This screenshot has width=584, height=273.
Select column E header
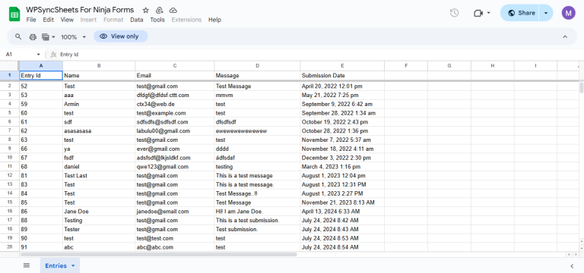tap(342, 66)
